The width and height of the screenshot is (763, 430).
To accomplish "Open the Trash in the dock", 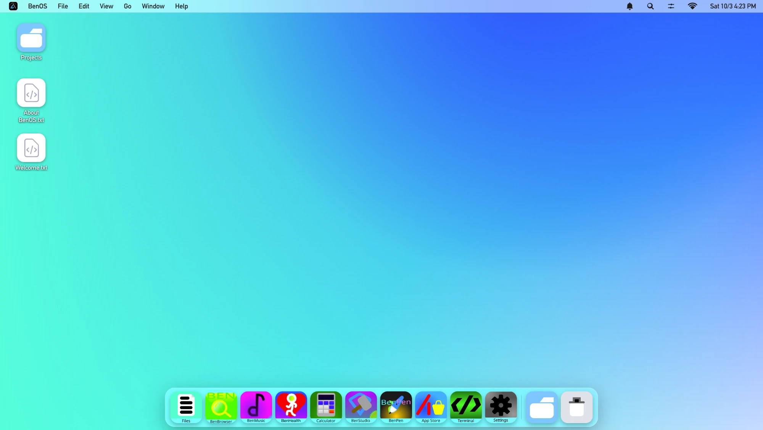I will 577,407.
